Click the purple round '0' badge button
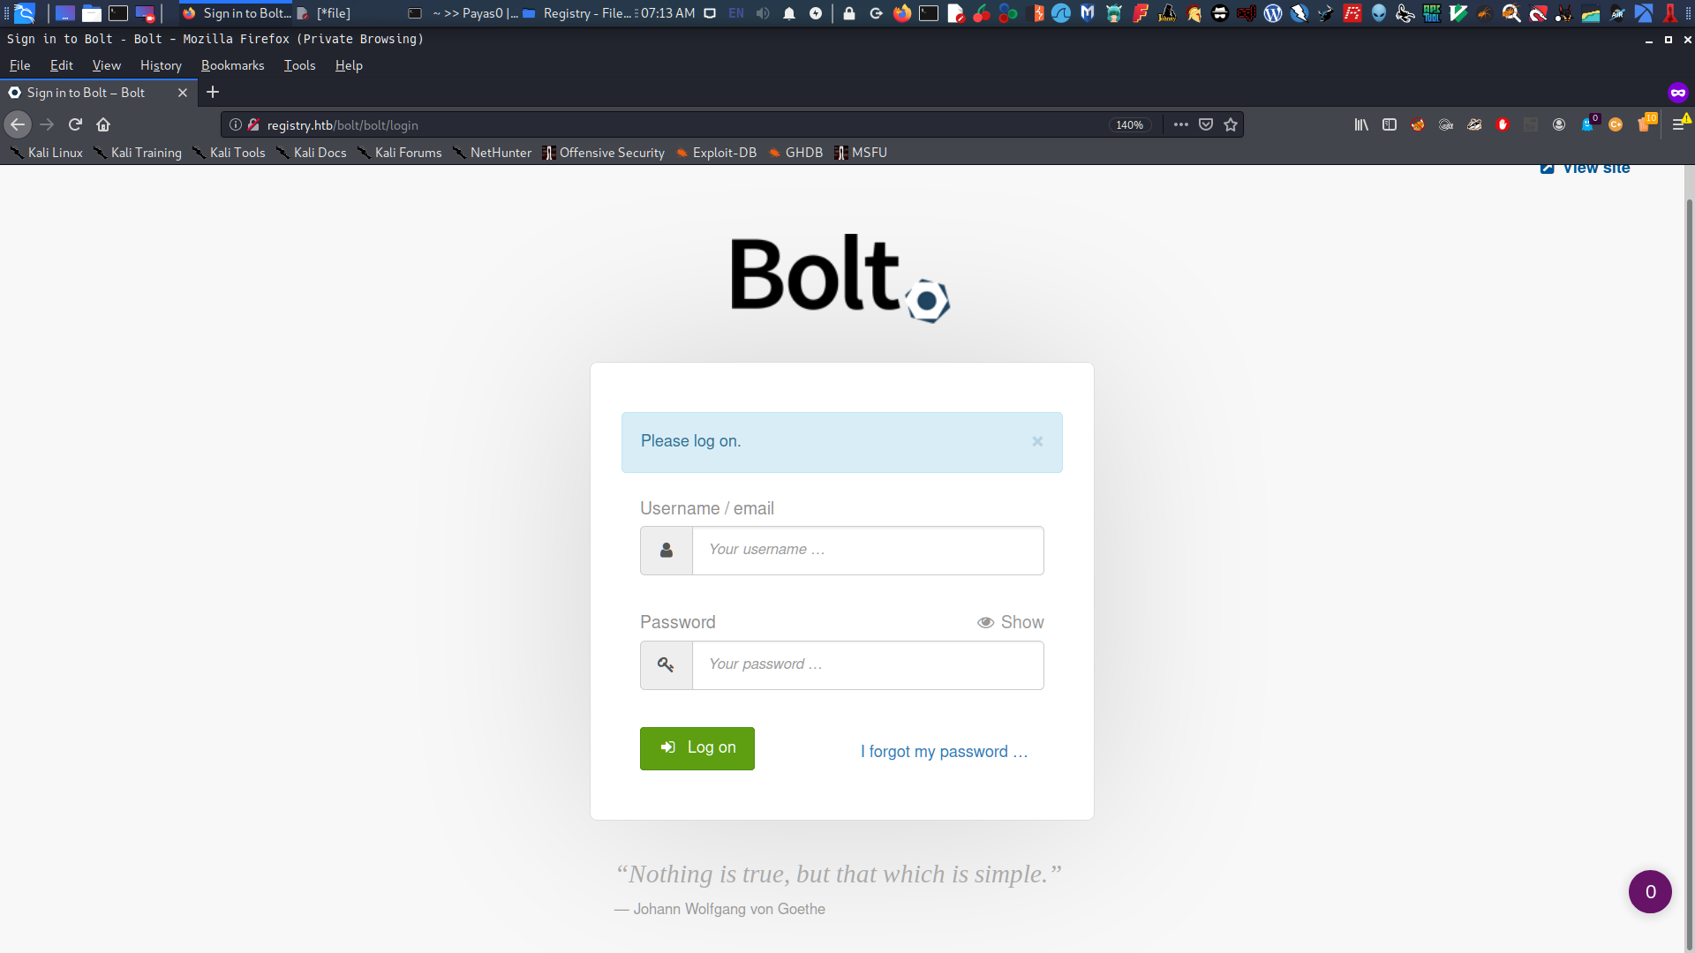 [x=1650, y=891]
